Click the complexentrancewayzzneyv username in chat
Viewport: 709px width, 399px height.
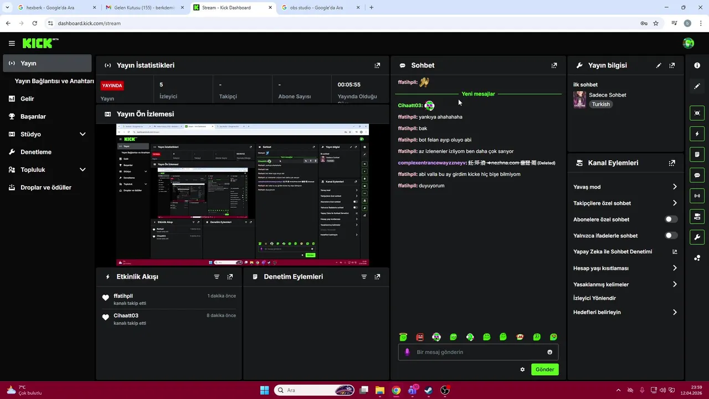coord(432,163)
